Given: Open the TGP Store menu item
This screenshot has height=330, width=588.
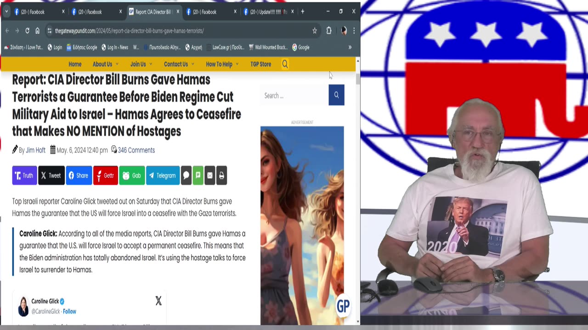Looking at the screenshot, I should tap(260, 64).
